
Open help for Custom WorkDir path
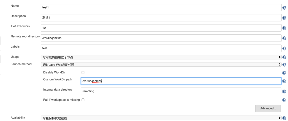pos(284,81)
